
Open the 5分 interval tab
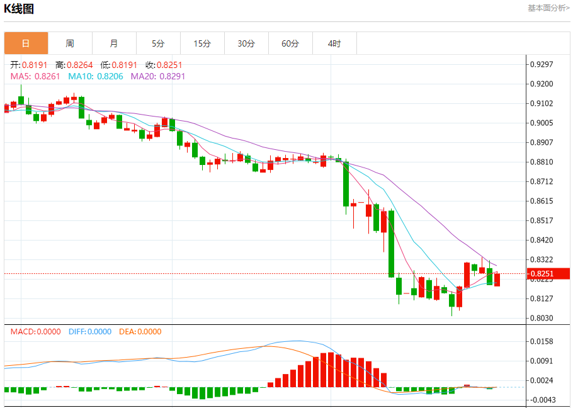coord(158,43)
